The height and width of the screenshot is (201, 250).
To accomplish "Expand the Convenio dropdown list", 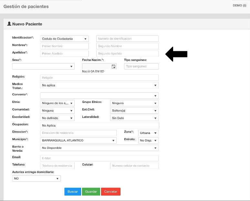I will pos(99,96).
